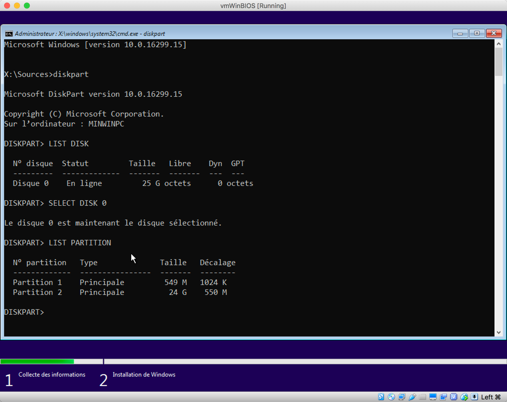Click 'Copyright (C) Microsoft Corporation.' line
Image resolution: width=507 pixels, height=402 pixels.
pos(84,114)
